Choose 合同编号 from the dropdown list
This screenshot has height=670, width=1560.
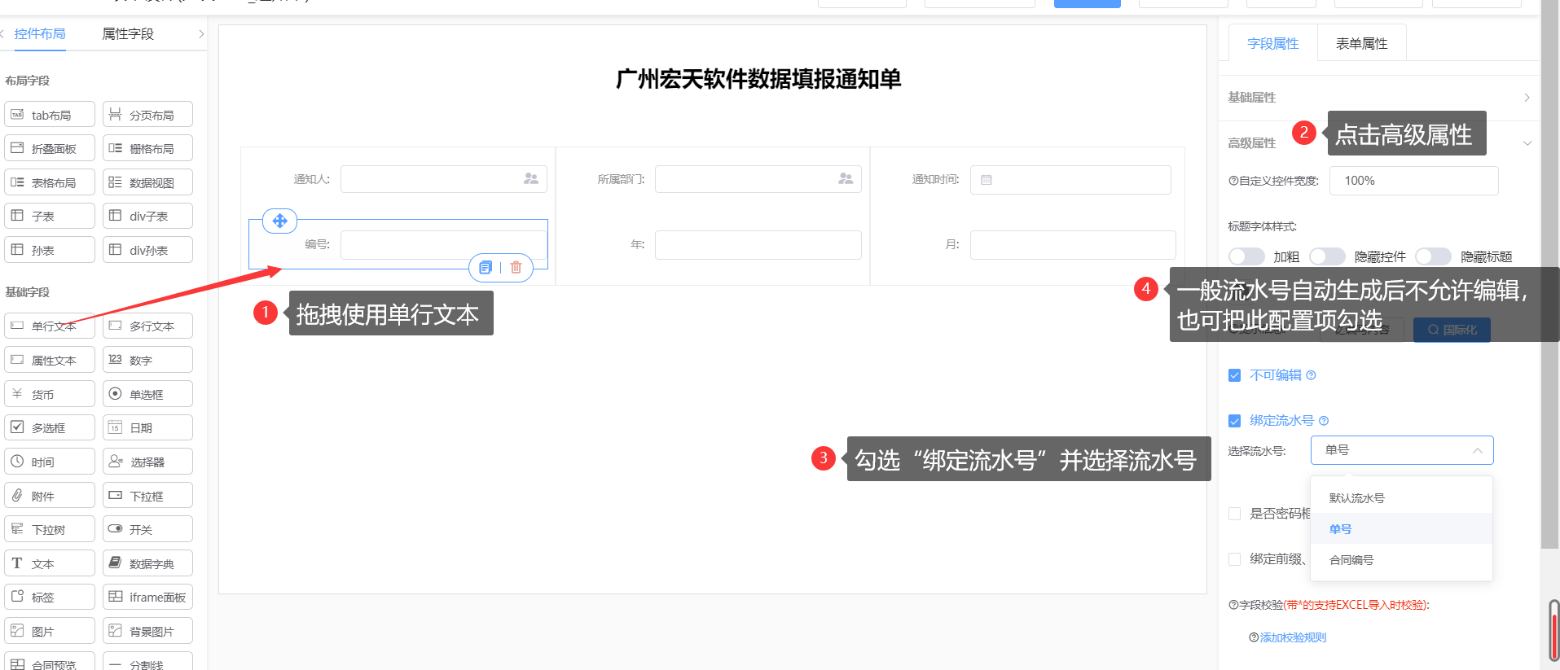[x=1351, y=560]
